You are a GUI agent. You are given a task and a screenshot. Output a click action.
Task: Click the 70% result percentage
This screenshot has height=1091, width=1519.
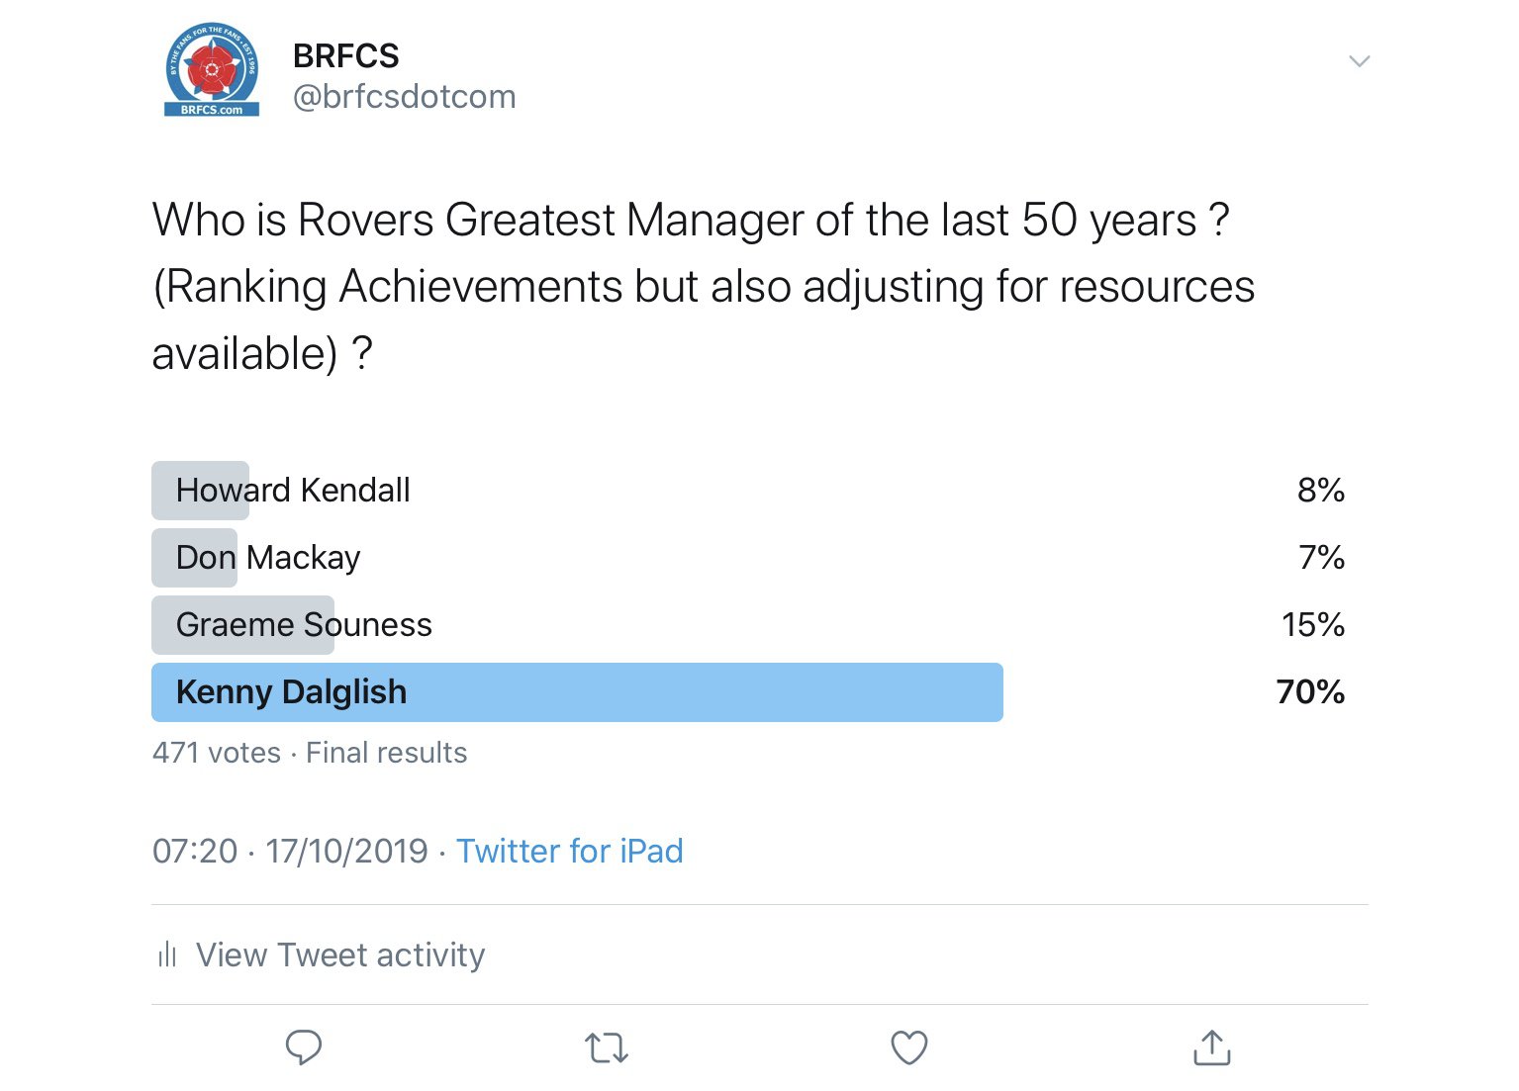1310,692
